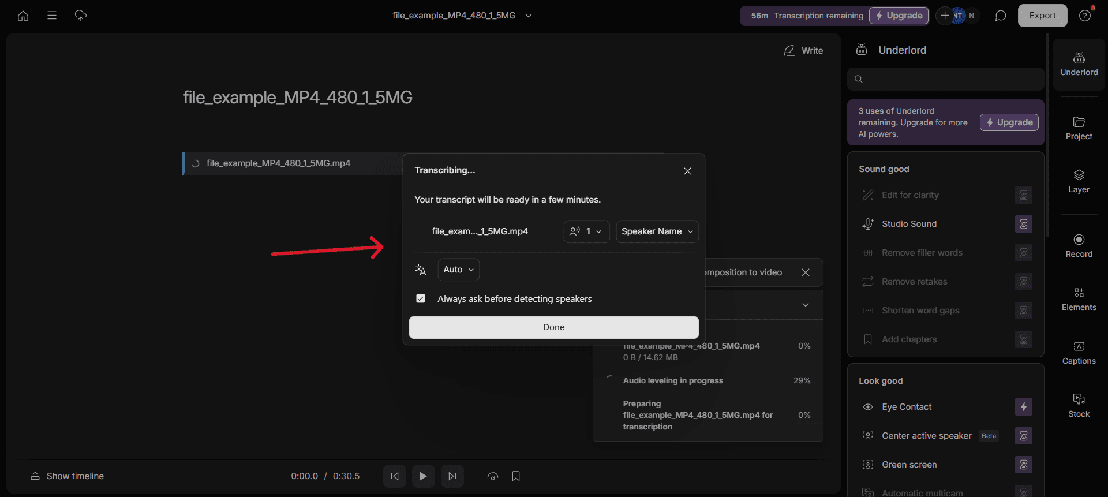Open the Underlord sidebar tab
This screenshot has height=497, width=1108.
pyautogui.click(x=1079, y=65)
